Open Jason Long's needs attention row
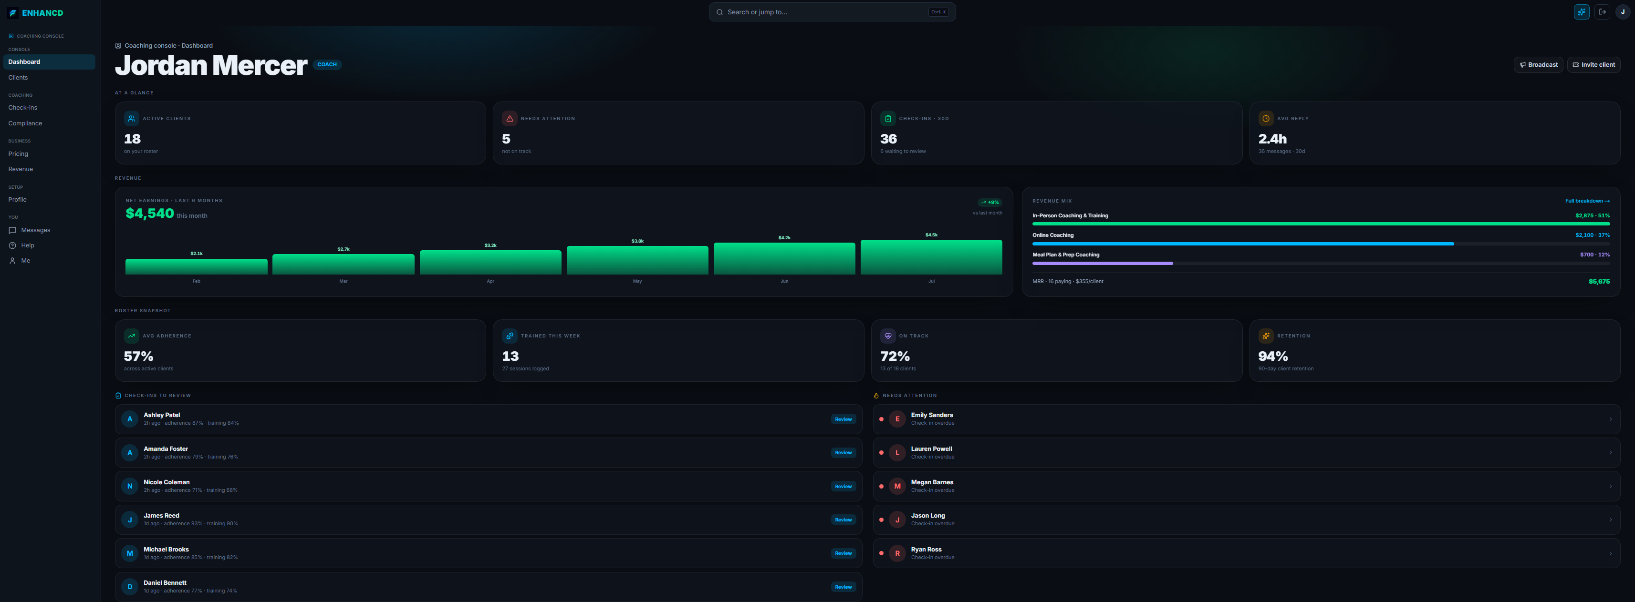 coord(1247,520)
